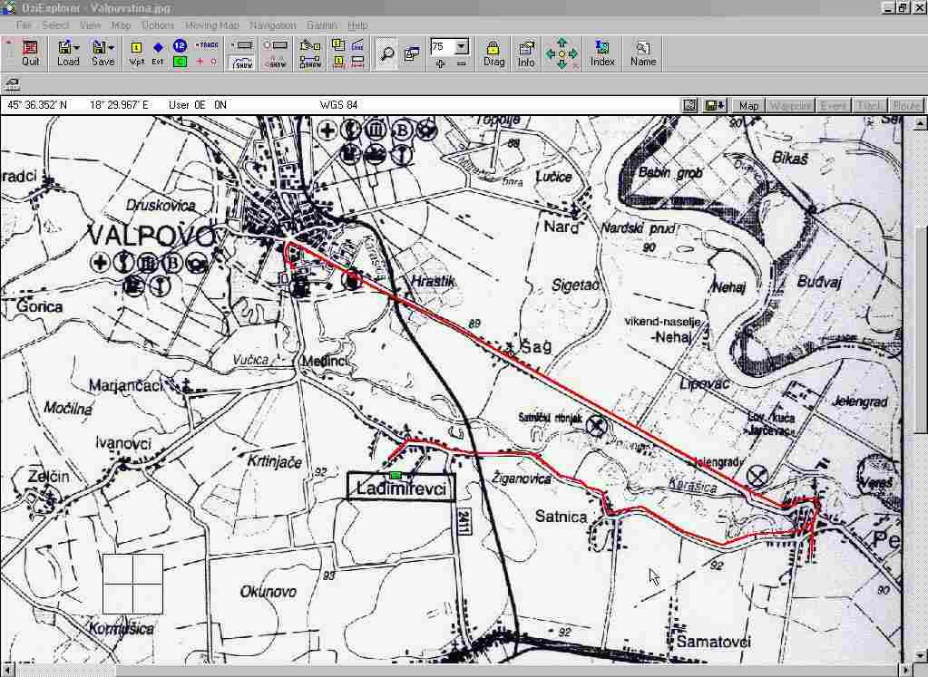Open the Moving Map menu
The width and height of the screenshot is (928, 677).
pyautogui.click(x=212, y=25)
